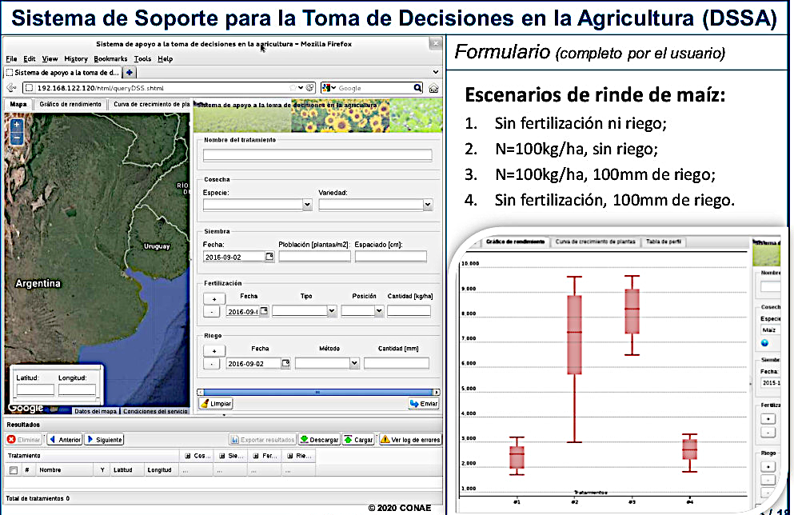Open the Bookmarks menu
Image resolution: width=794 pixels, height=515 pixels.
pos(110,58)
